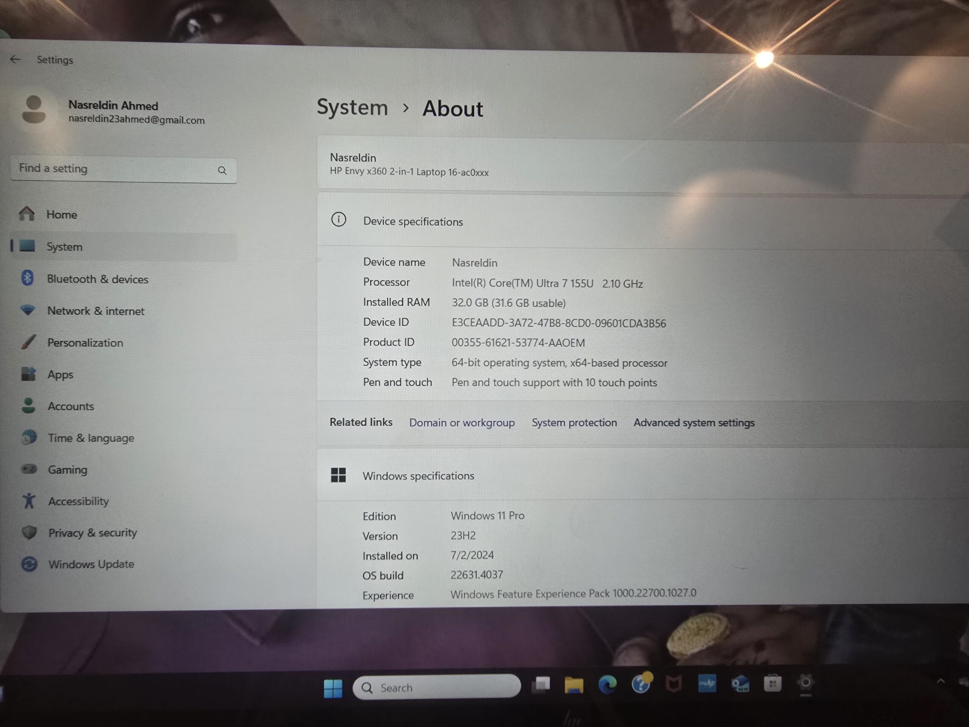This screenshot has height=727, width=969.
Task: Select Time & language in the sidebar
Action: (x=91, y=438)
